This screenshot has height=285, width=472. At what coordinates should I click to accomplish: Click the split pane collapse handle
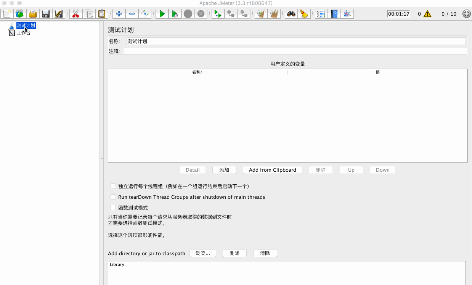pyautogui.click(x=102, y=158)
